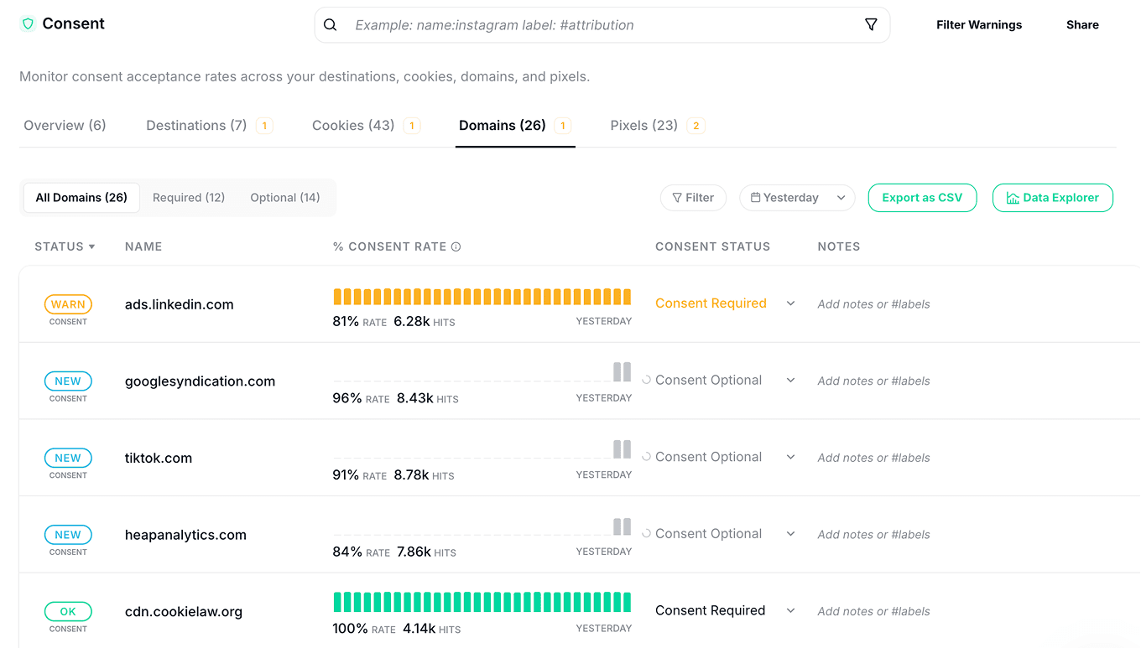Viewport: 1141px width, 648px height.
Task: Select the All Domains (26) segment
Action: click(81, 198)
